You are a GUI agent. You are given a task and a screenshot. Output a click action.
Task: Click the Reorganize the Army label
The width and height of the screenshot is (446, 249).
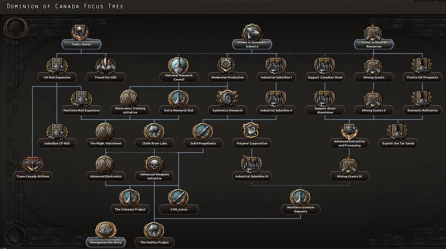106,242
